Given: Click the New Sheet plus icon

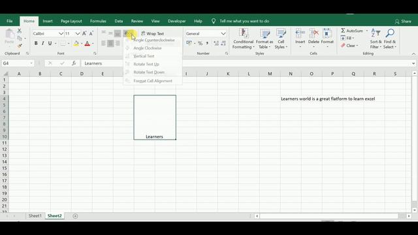Looking at the screenshot, I should (x=75, y=216).
